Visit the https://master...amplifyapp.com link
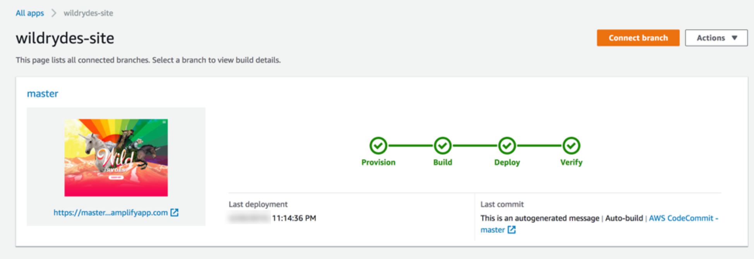 click(x=110, y=213)
